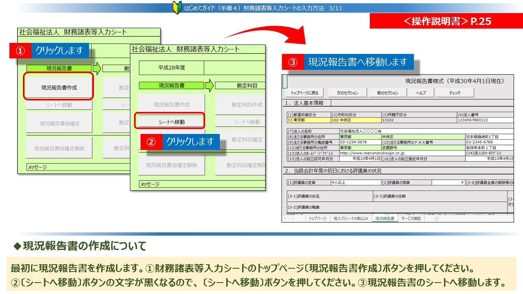Click the green arrow after 現況報告書 in front sheet
This screenshot has height=294, width=523.
[209, 86]
